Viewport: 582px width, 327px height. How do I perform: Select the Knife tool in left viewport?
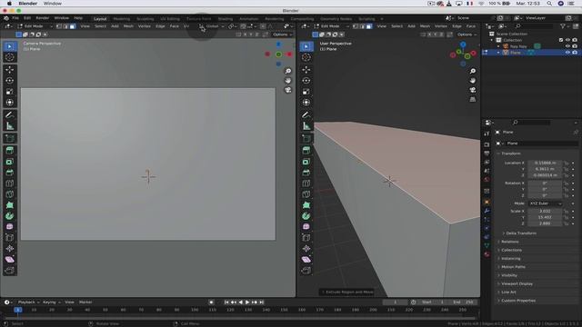point(10,193)
